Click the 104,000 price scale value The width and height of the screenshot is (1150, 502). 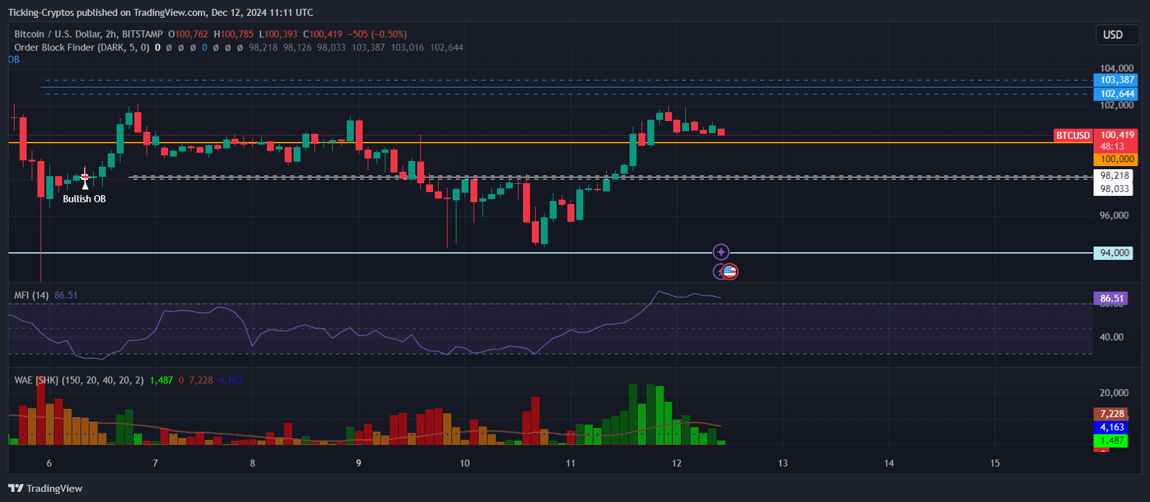[1116, 68]
